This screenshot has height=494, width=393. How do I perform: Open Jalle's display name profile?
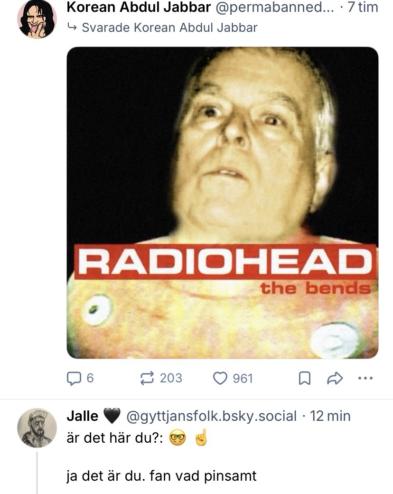coord(83,416)
